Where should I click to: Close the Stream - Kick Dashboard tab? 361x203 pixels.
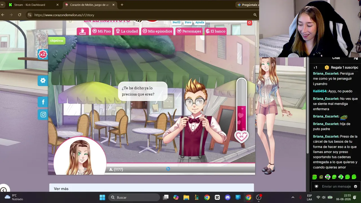[58, 5]
